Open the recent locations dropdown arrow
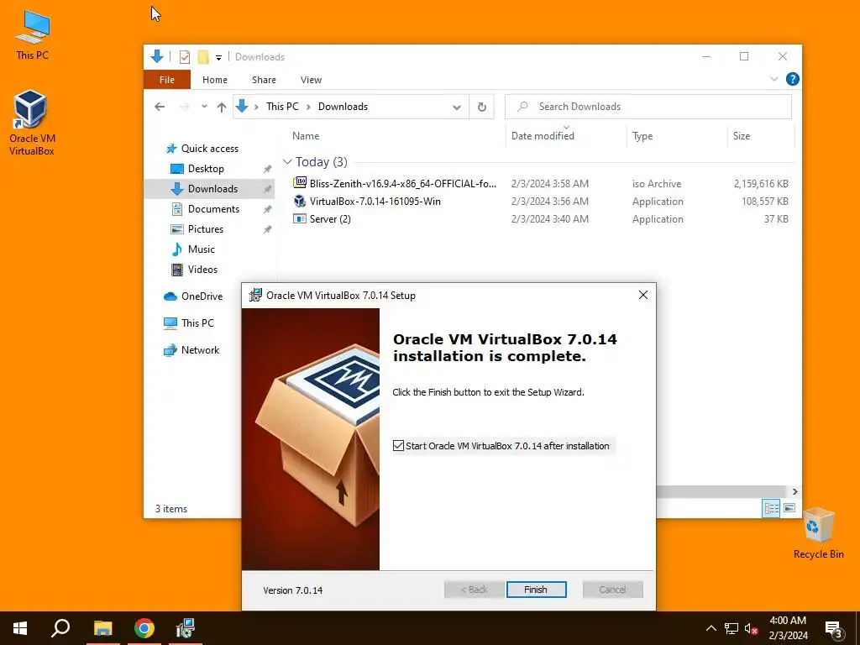 (204, 107)
